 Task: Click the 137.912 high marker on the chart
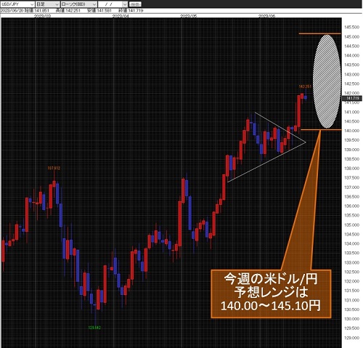coord(54,168)
